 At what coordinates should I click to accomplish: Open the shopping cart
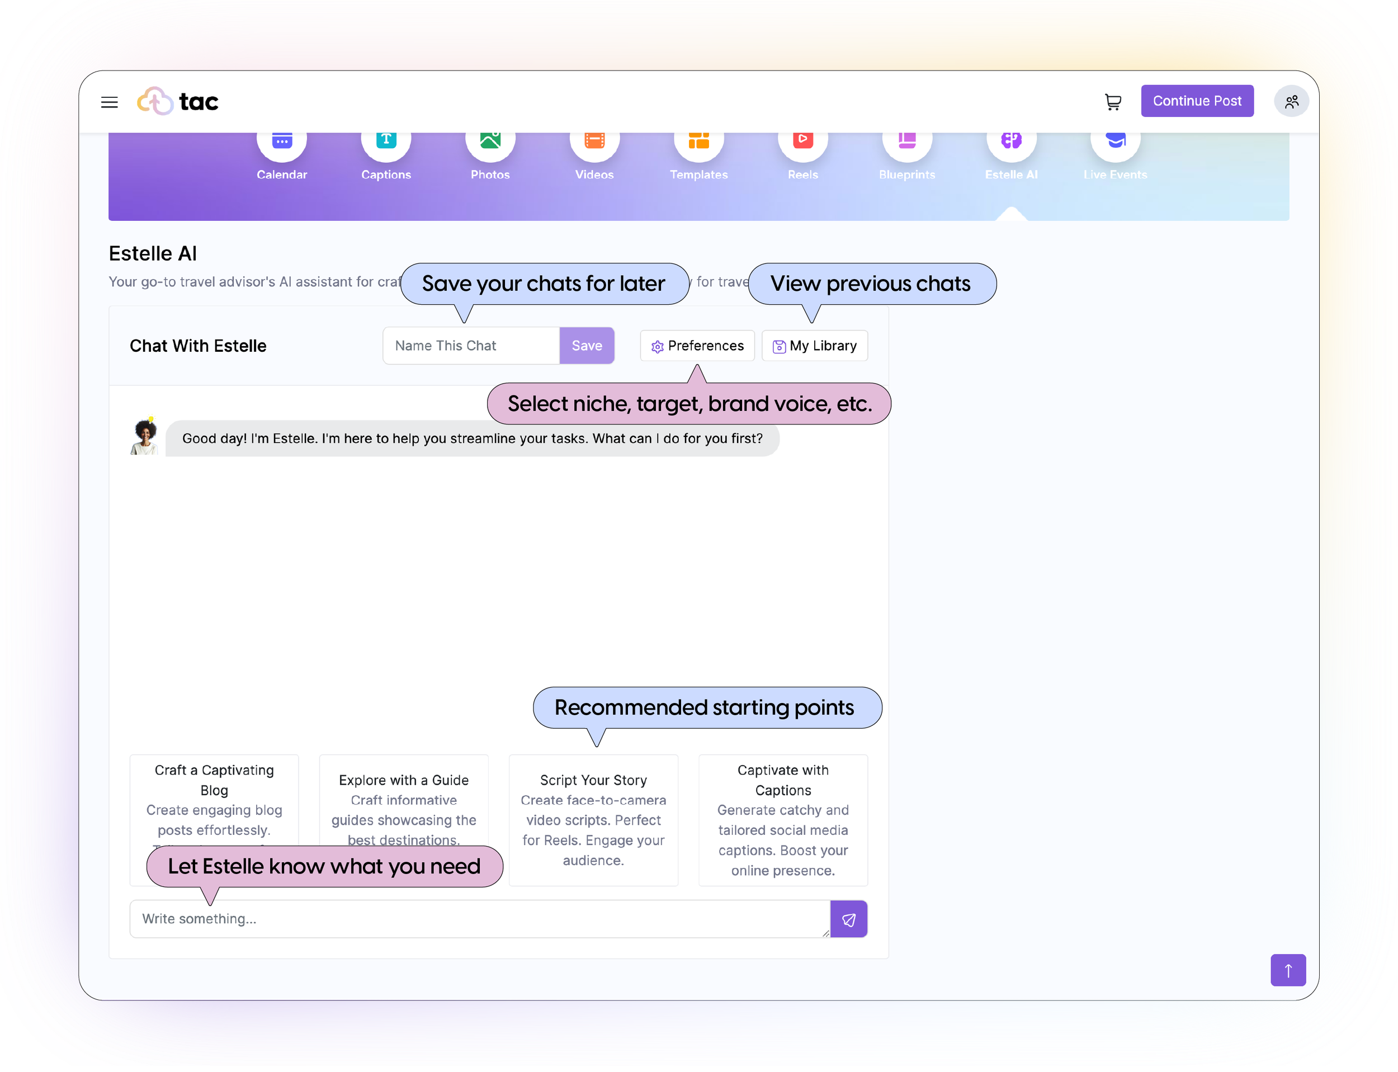click(x=1113, y=102)
